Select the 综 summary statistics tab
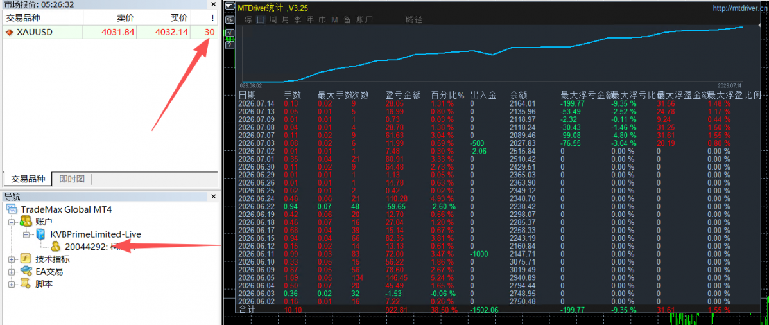 pos(248,20)
